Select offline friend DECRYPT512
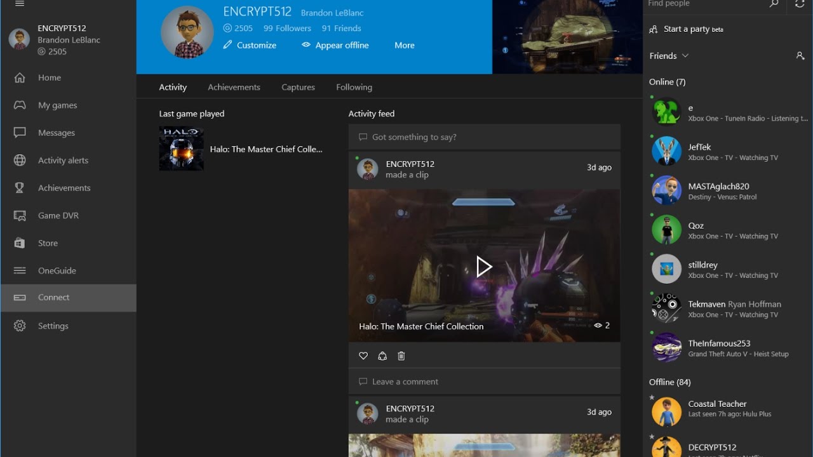Screen dimensions: 813x457 coord(728,446)
